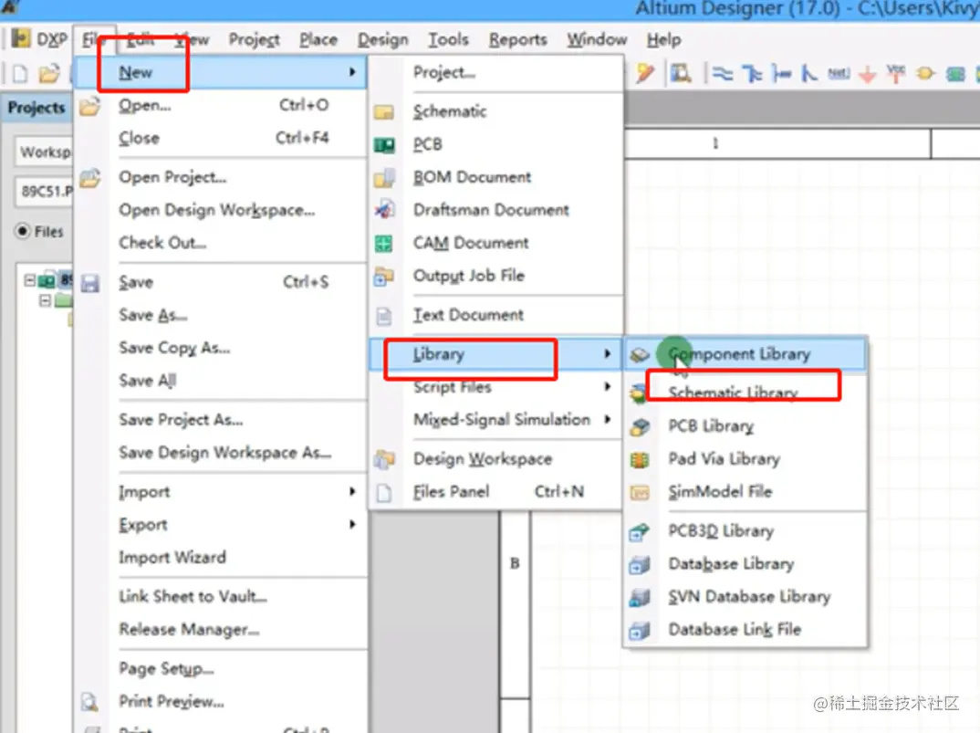
Task: Click the Database Library icon
Action: click(x=640, y=565)
